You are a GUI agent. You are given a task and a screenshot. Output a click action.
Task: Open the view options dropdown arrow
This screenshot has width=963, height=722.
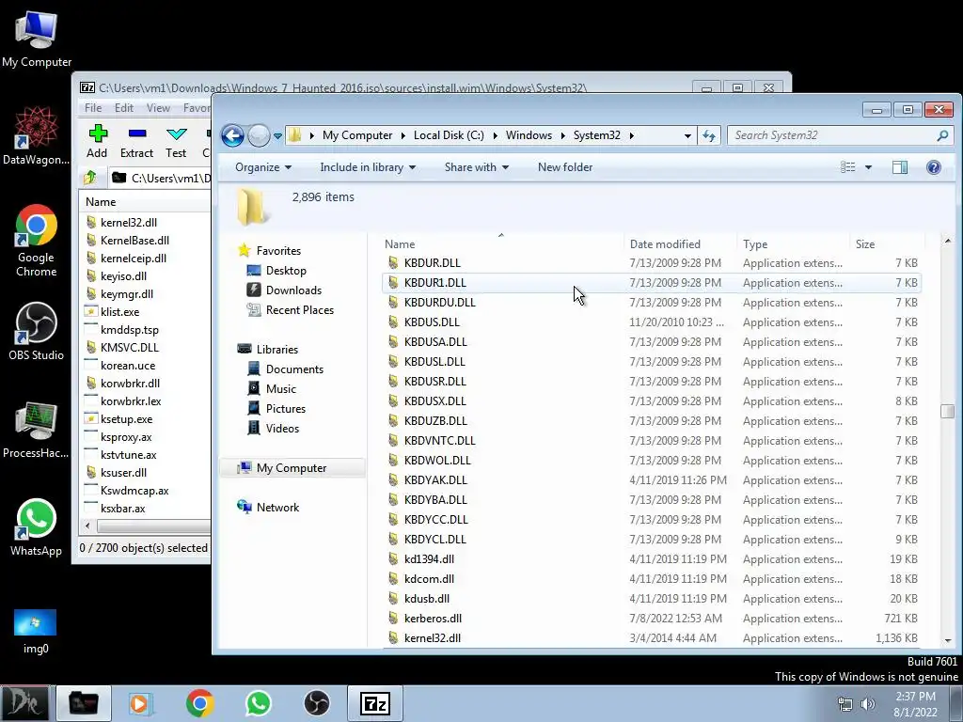click(868, 167)
